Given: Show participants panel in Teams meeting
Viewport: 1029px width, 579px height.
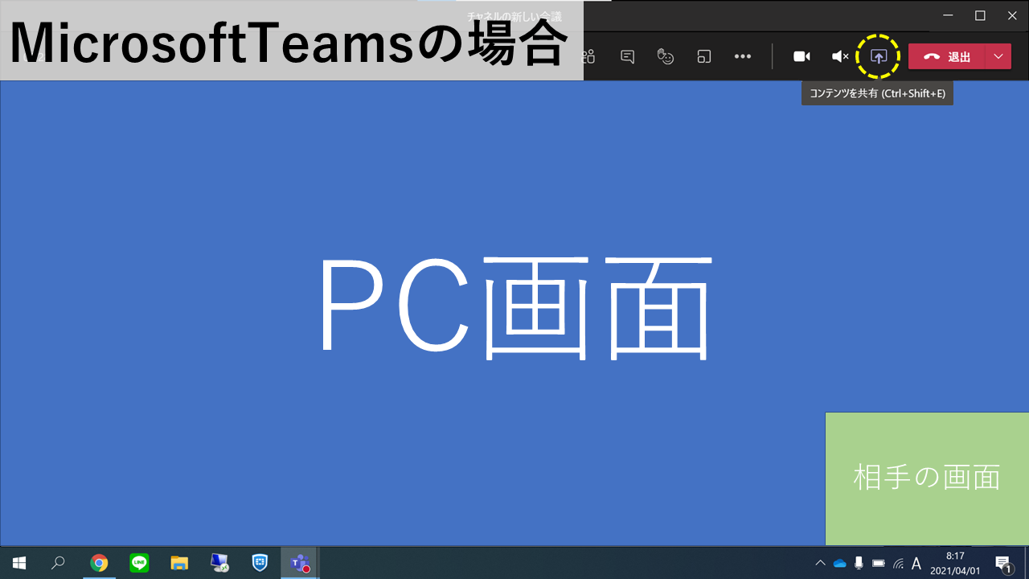Looking at the screenshot, I should [589, 56].
